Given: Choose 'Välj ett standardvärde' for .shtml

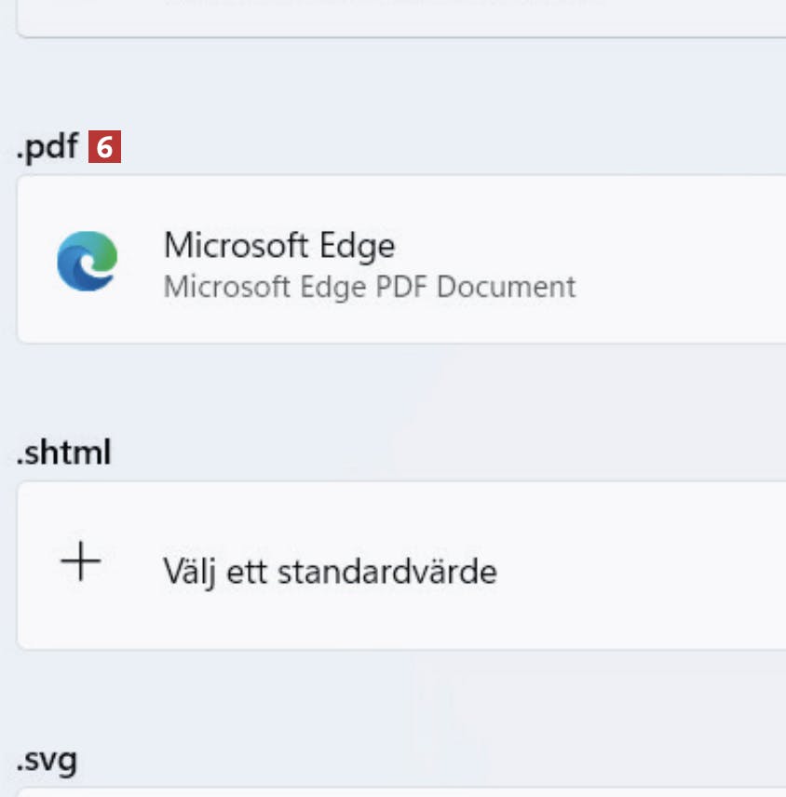Looking at the screenshot, I should [330, 570].
